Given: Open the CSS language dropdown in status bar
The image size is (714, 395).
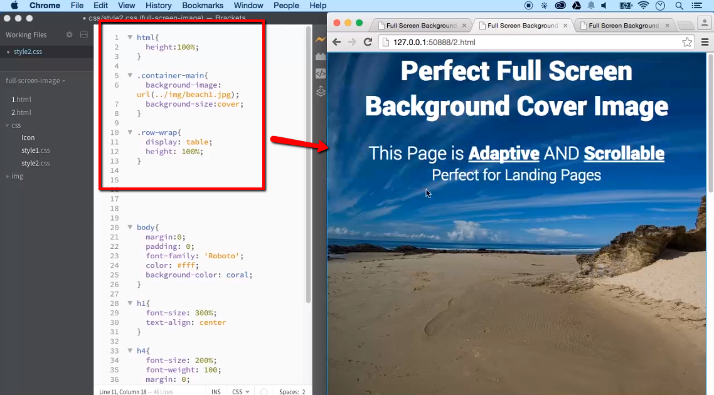Looking at the screenshot, I should click(x=240, y=391).
